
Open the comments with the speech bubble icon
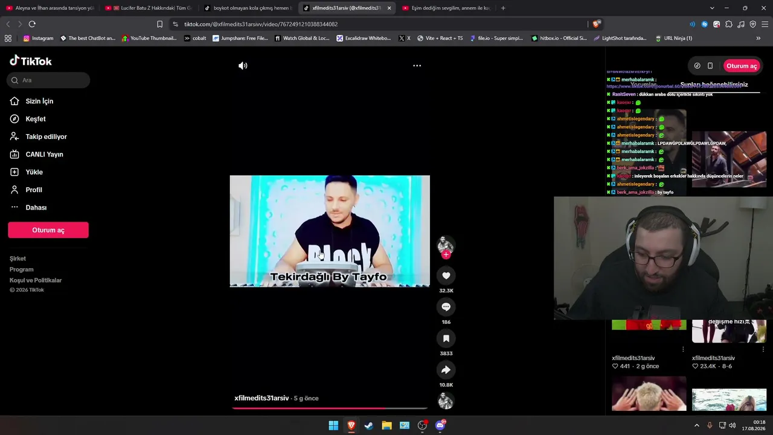tap(446, 307)
